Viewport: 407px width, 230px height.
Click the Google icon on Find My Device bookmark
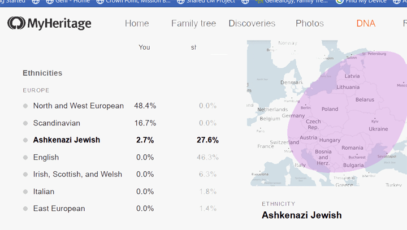(340, 2)
